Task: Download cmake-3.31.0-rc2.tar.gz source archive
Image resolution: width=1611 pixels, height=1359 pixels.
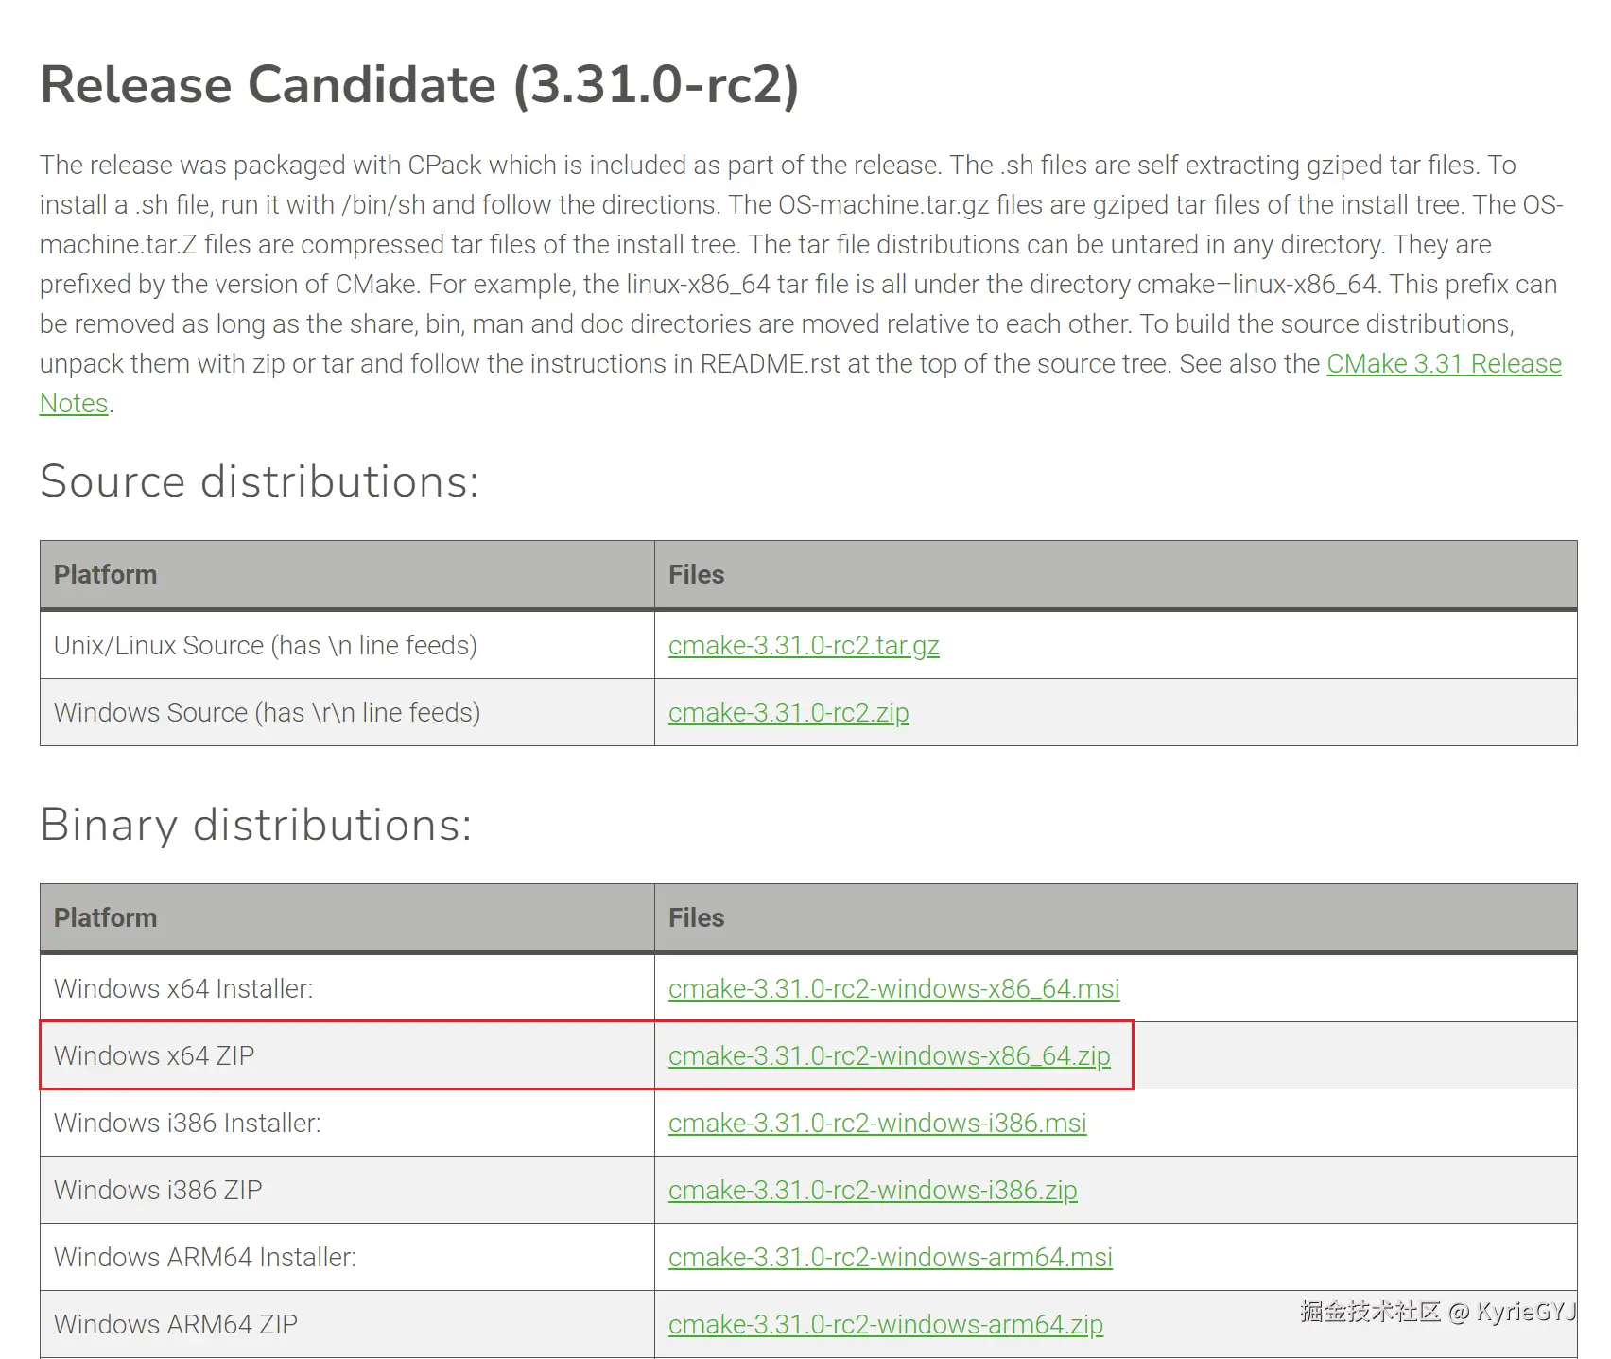Action: (x=804, y=646)
